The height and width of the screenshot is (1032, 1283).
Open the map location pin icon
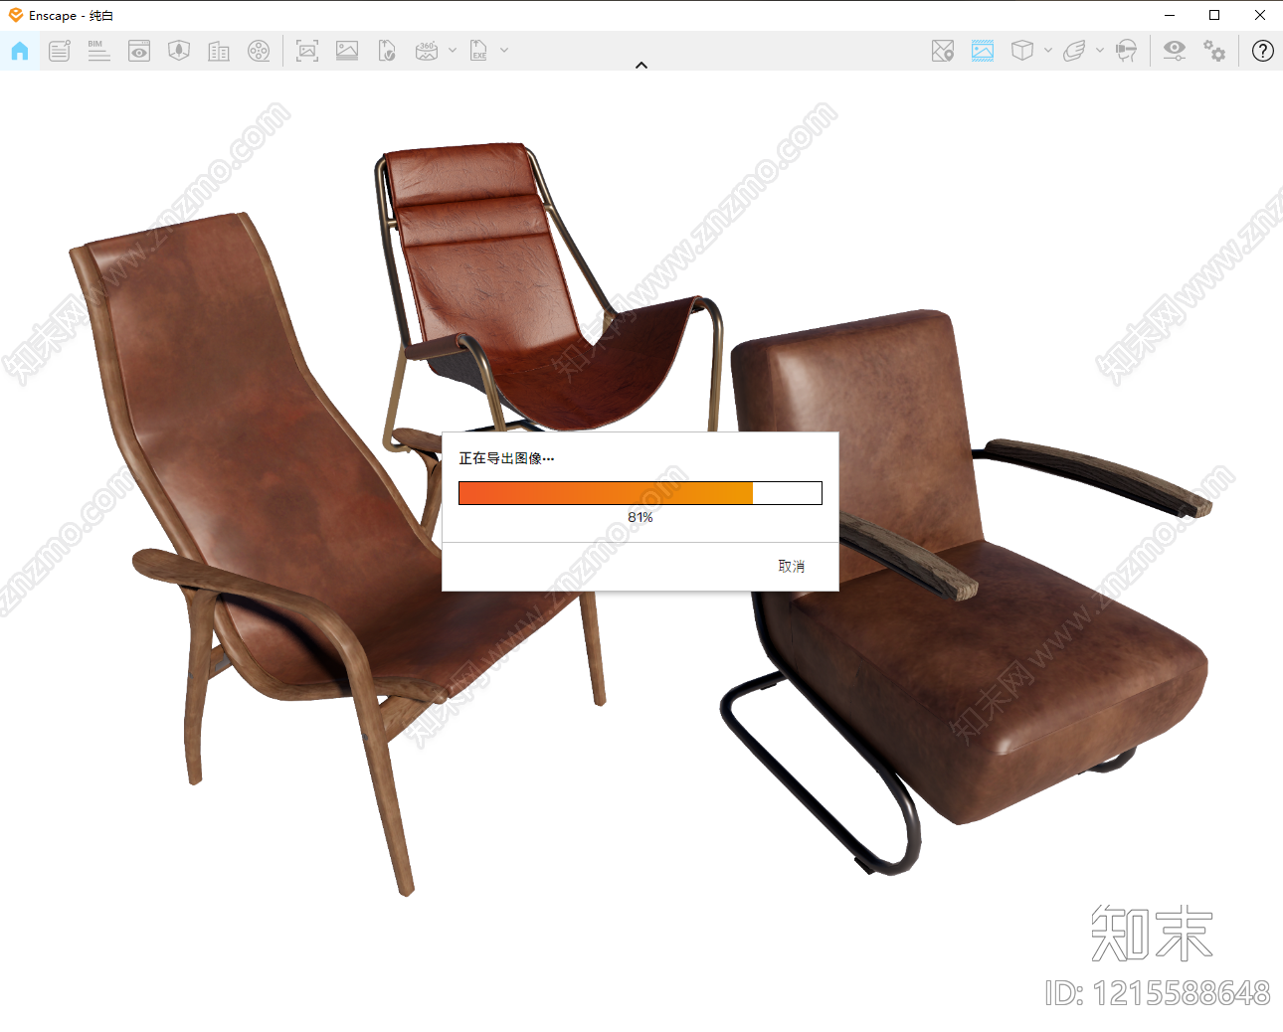click(x=943, y=51)
